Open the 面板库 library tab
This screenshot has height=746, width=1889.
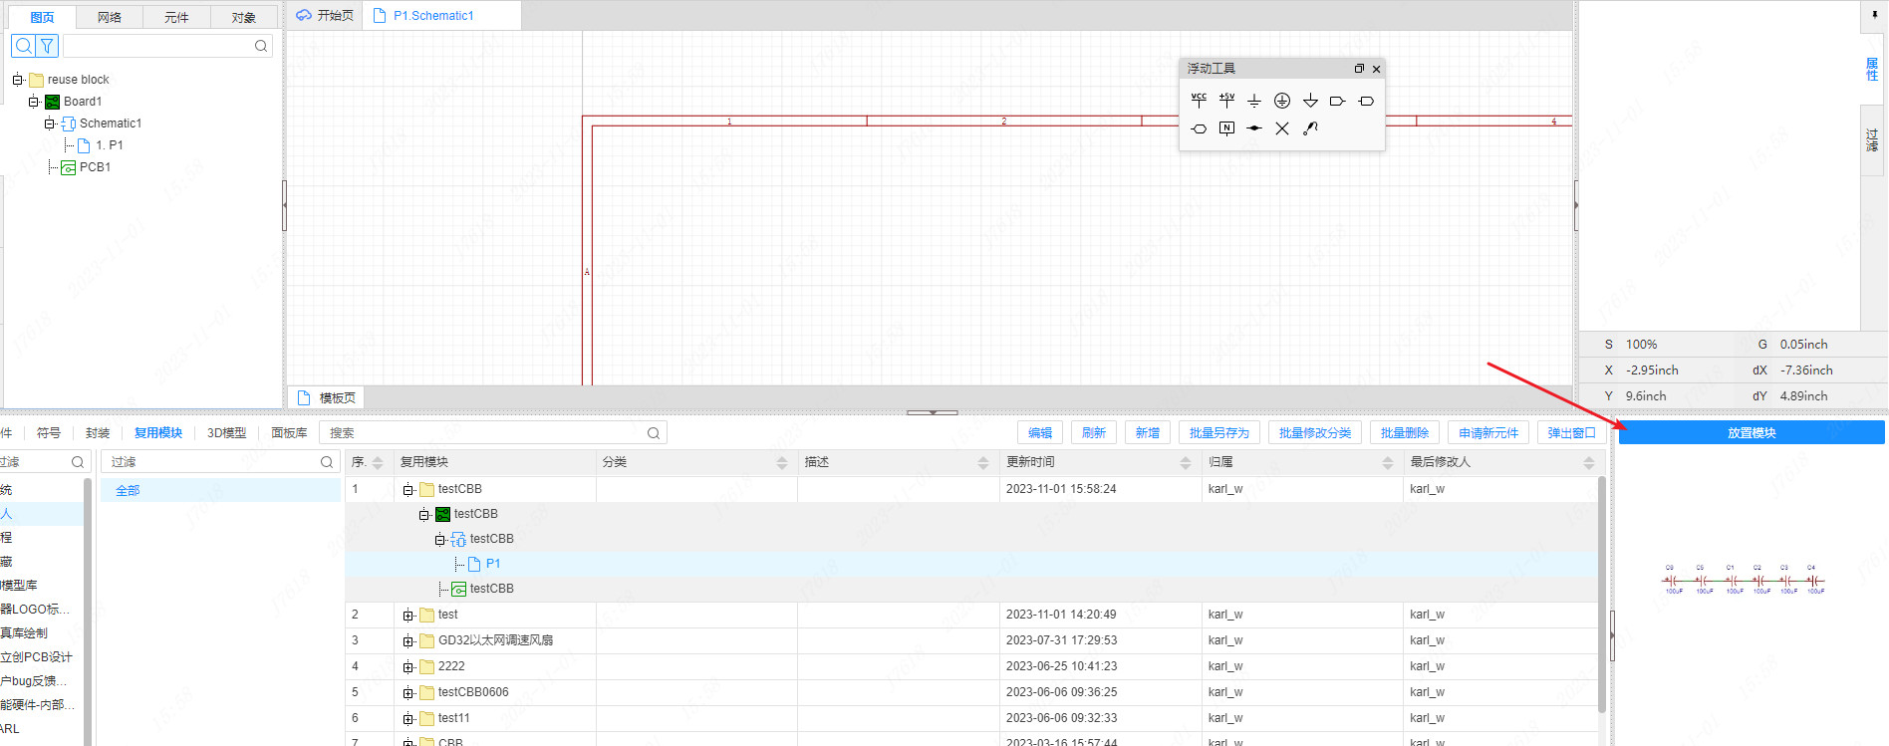point(289,433)
